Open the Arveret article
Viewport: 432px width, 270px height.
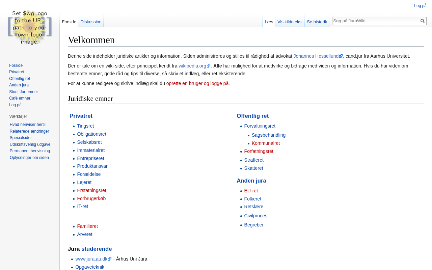[84, 234]
